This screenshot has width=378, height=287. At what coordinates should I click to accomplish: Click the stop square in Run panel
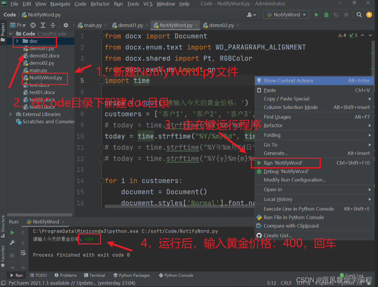coord(12,255)
